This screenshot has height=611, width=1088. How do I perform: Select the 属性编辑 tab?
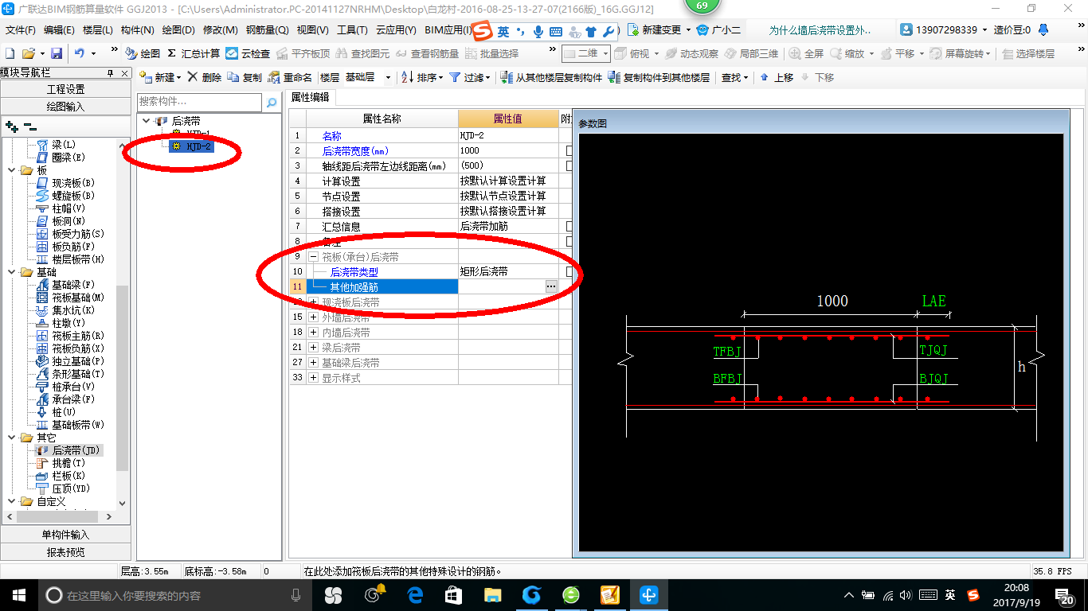tap(311, 98)
